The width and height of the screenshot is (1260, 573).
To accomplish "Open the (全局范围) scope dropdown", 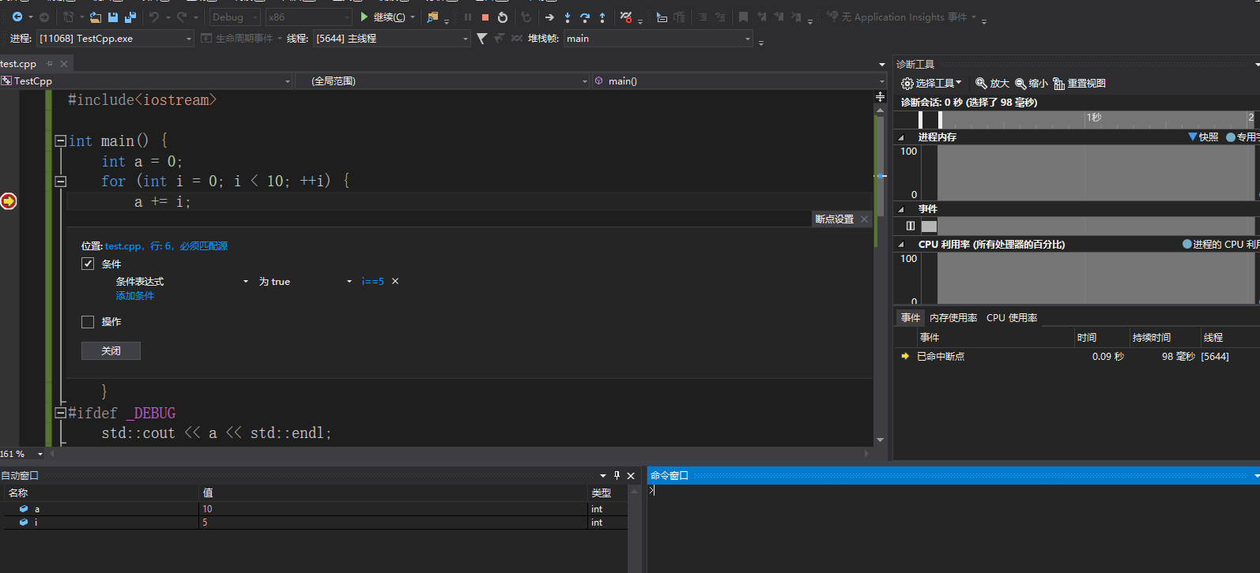I will [x=443, y=81].
